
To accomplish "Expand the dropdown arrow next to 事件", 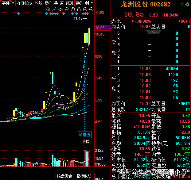I will [x=13, y=3].
